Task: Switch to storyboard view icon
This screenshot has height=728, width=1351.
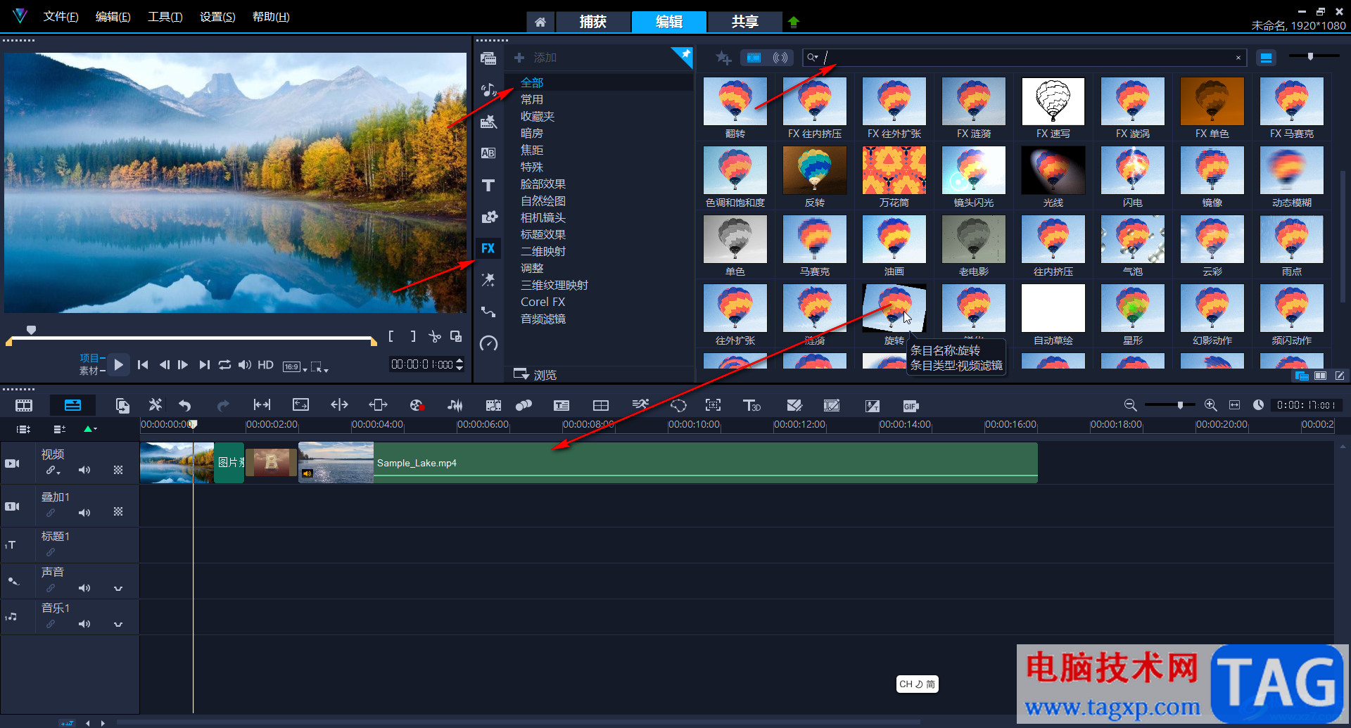Action: [x=24, y=405]
